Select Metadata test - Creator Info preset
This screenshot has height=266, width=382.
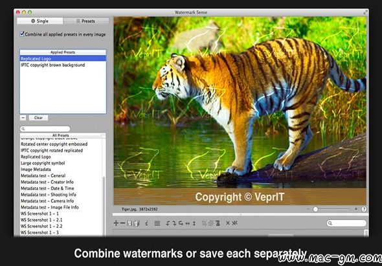pos(61,182)
